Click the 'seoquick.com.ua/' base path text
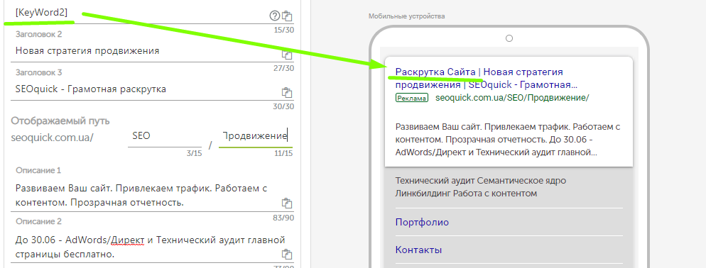This screenshot has height=268, width=706. [52, 137]
